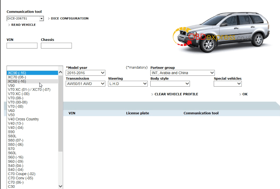
Task: Select C30 in model list
Action: 32,186
